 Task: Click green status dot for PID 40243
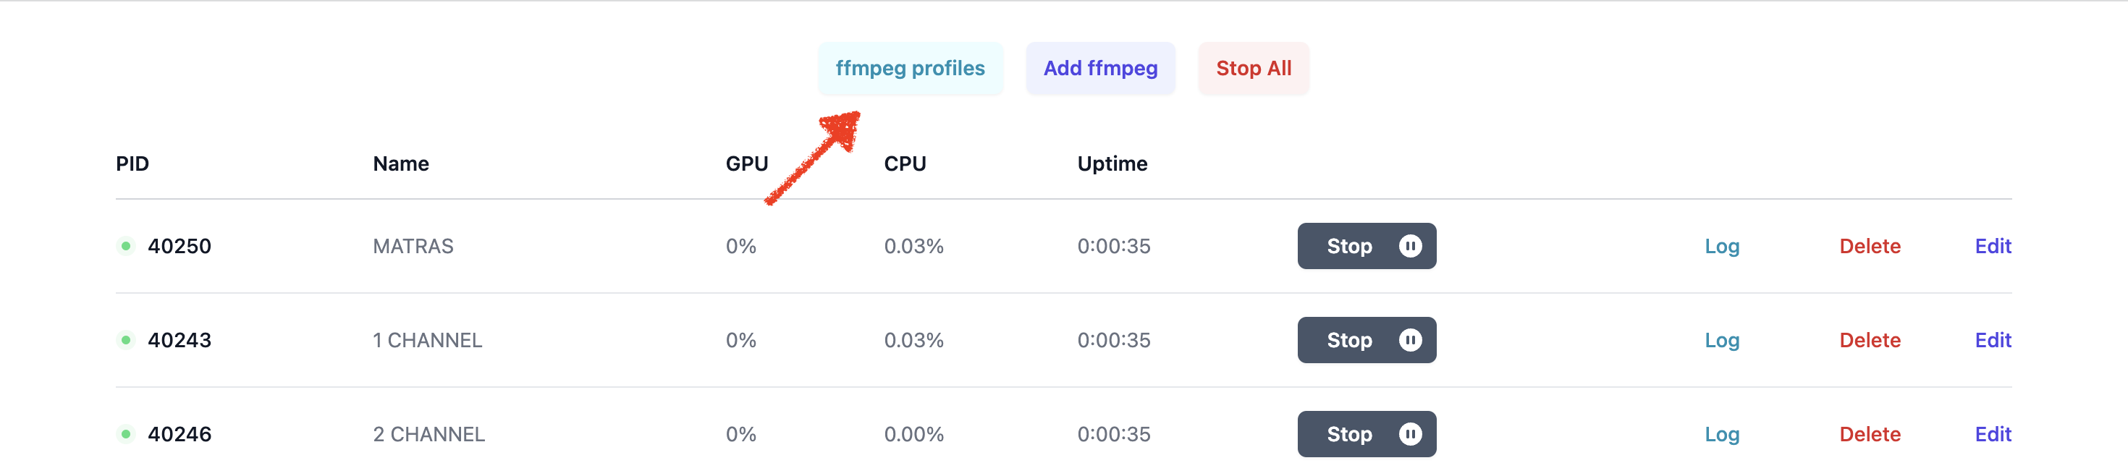pyautogui.click(x=125, y=340)
